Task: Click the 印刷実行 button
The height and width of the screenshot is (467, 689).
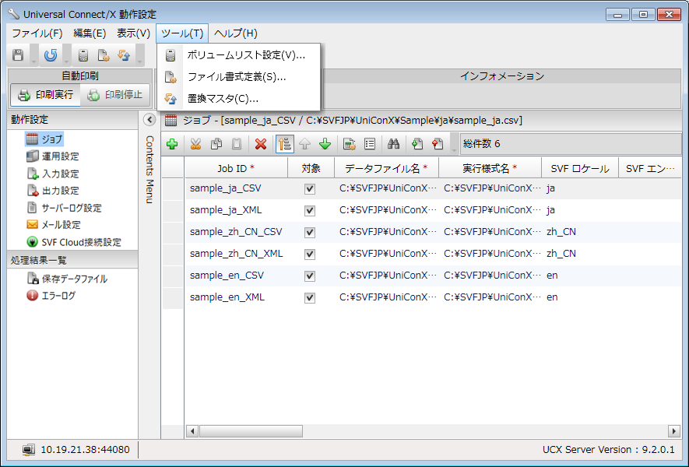Action: [x=46, y=95]
